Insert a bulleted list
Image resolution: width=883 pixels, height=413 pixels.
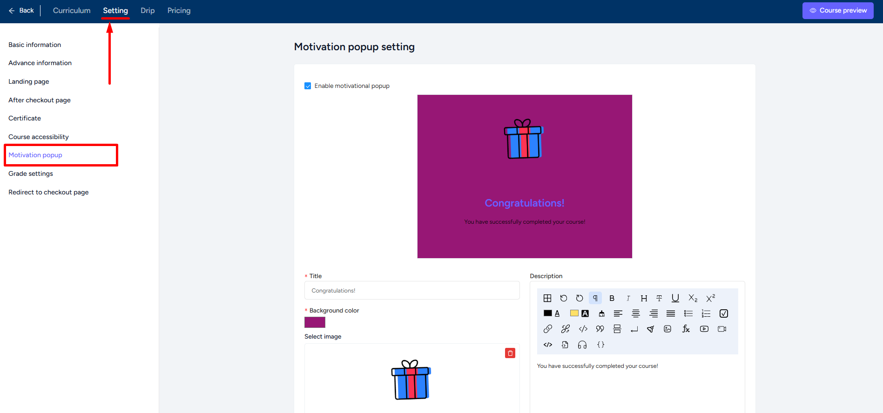[688, 313]
